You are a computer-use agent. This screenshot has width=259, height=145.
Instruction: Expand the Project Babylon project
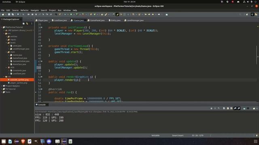coord(2,86)
